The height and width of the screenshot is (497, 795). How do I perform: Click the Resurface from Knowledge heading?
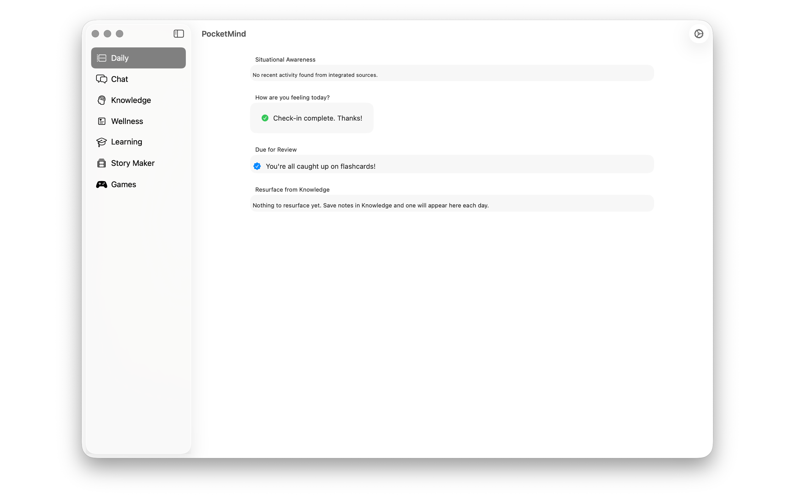point(292,190)
